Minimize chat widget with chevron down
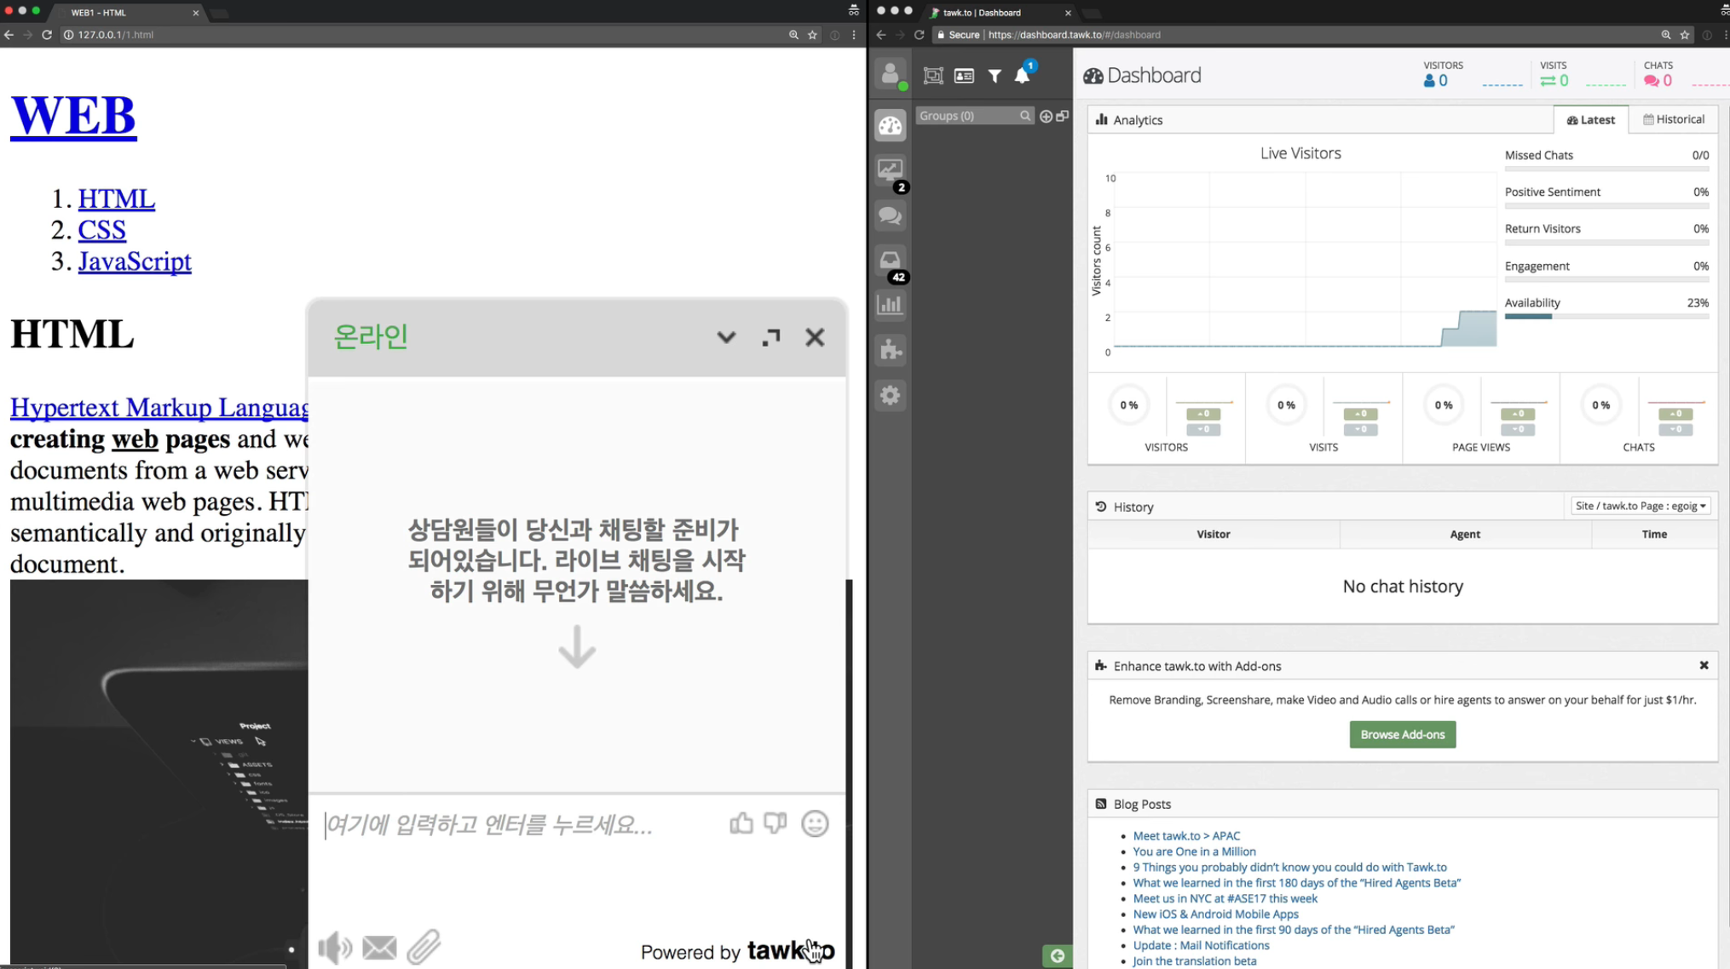The width and height of the screenshot is (1730, 969). click(726, 337)
